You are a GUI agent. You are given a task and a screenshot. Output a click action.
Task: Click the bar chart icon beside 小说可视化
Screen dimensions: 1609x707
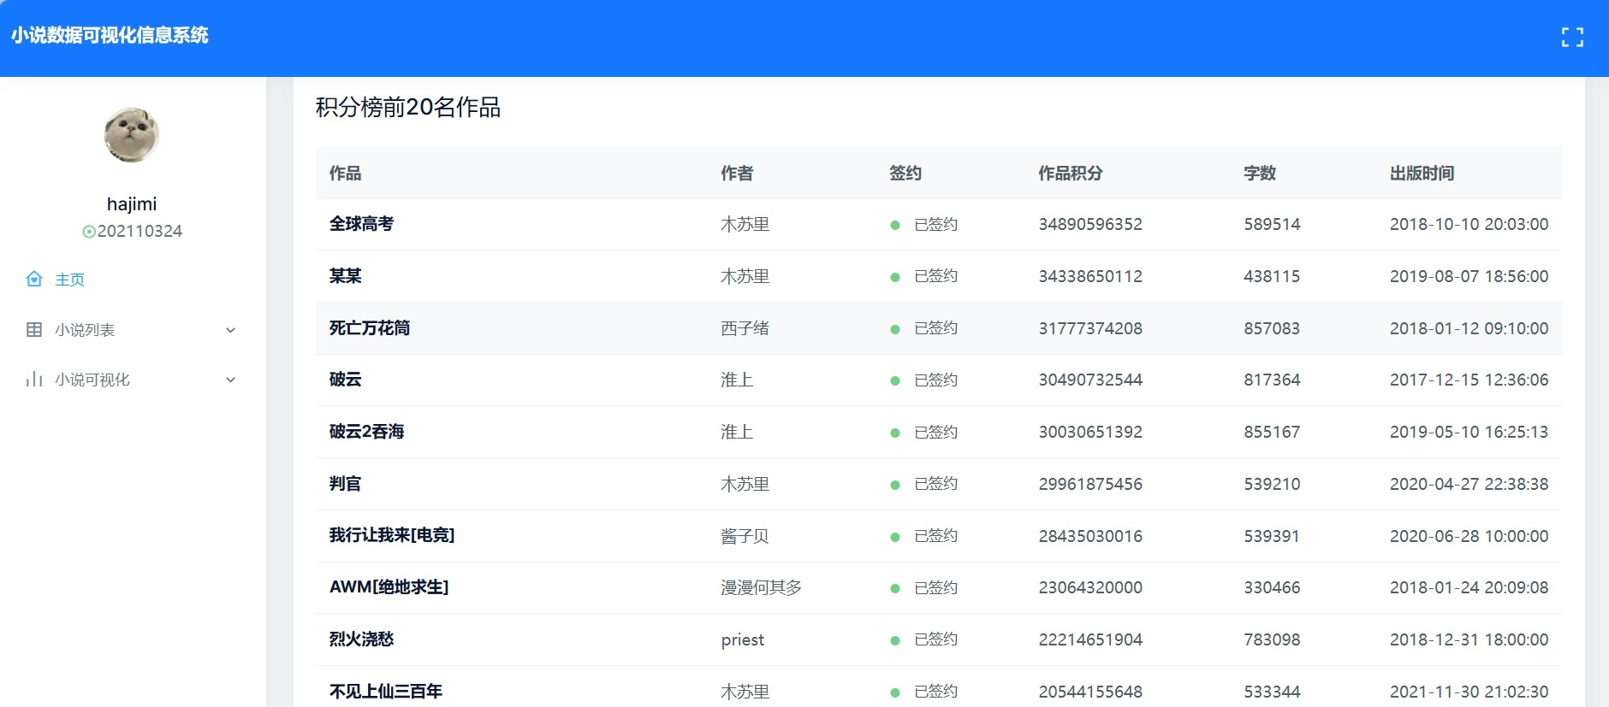(34, 379)
